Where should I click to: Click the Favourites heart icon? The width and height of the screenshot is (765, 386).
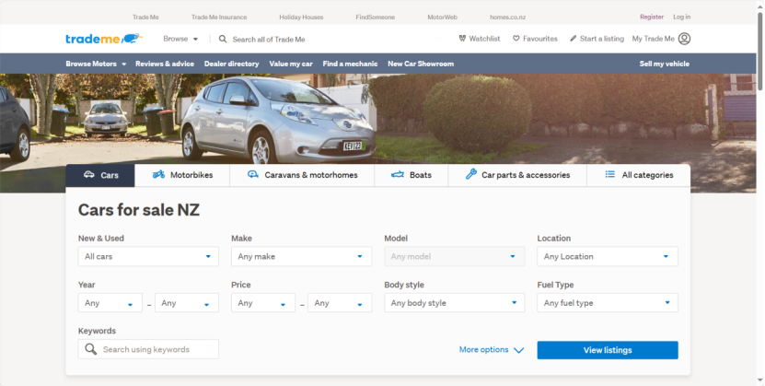coord(516,39)
